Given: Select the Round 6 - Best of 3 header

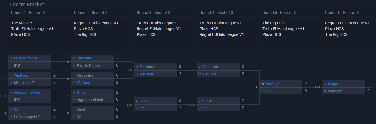Looking at the screenshot, I should [342, 13].
